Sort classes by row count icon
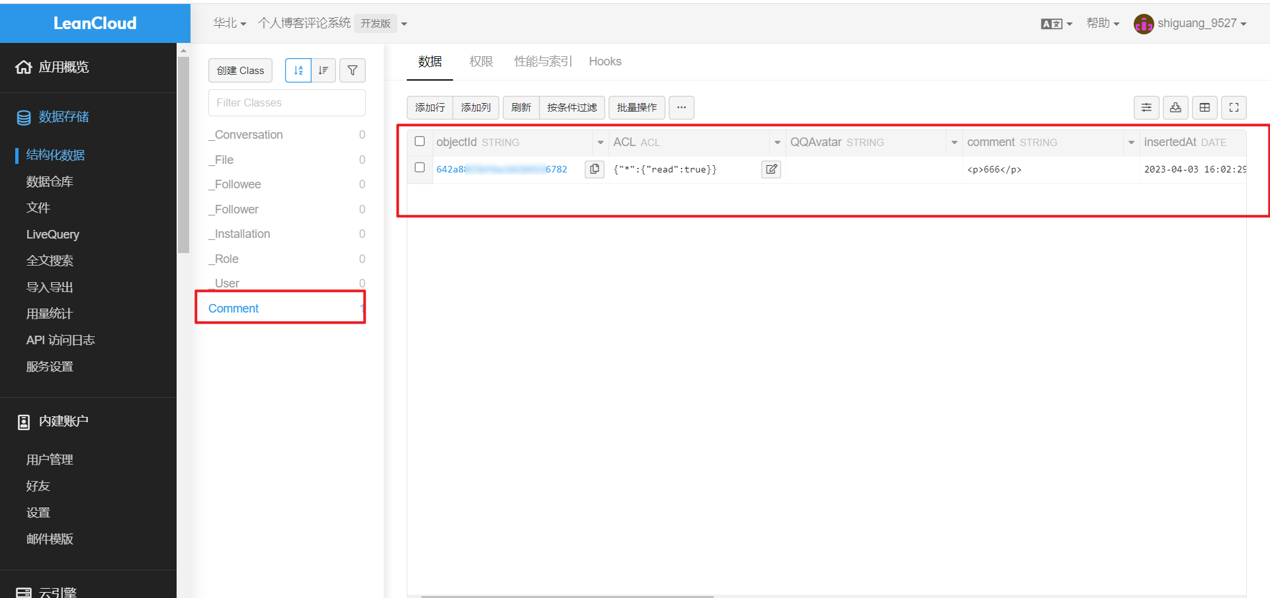 point(323,70)
